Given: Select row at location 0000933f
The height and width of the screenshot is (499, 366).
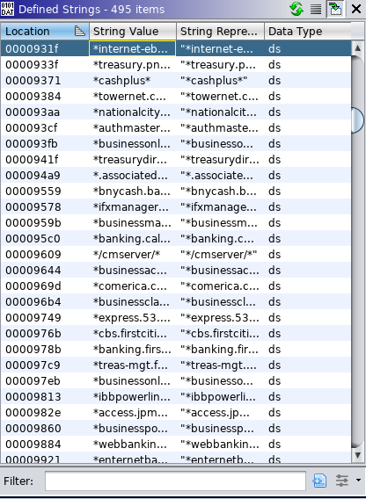Looking at the screenshot, I should 175,65.
